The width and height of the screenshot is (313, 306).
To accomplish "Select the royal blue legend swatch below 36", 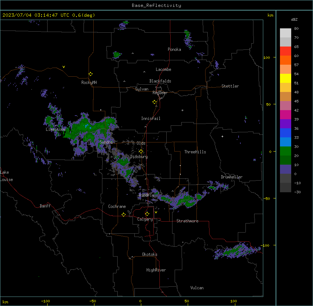I will pos(285,133).
